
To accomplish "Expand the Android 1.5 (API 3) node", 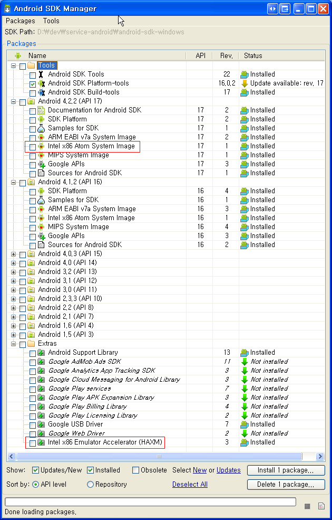I will click(x=14, y=335).
